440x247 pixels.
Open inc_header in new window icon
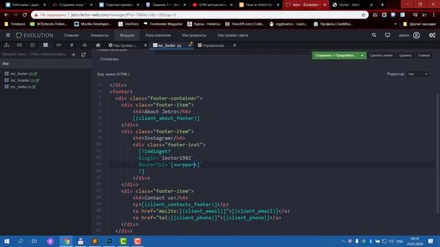38,80
